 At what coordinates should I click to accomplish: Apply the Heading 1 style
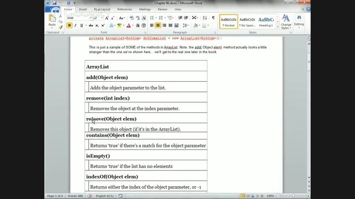tap(266, 22)
